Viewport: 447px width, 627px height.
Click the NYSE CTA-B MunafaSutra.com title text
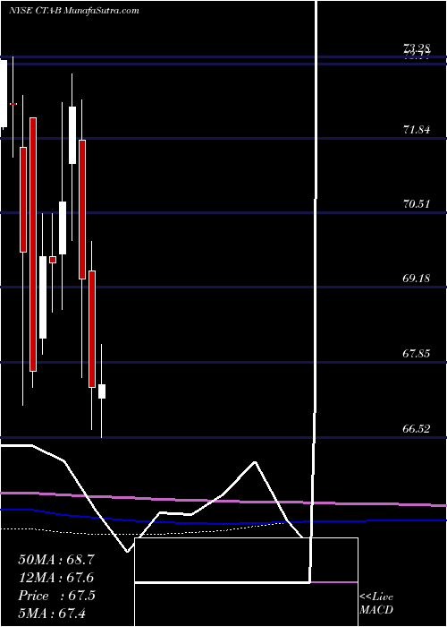point(74,11)
